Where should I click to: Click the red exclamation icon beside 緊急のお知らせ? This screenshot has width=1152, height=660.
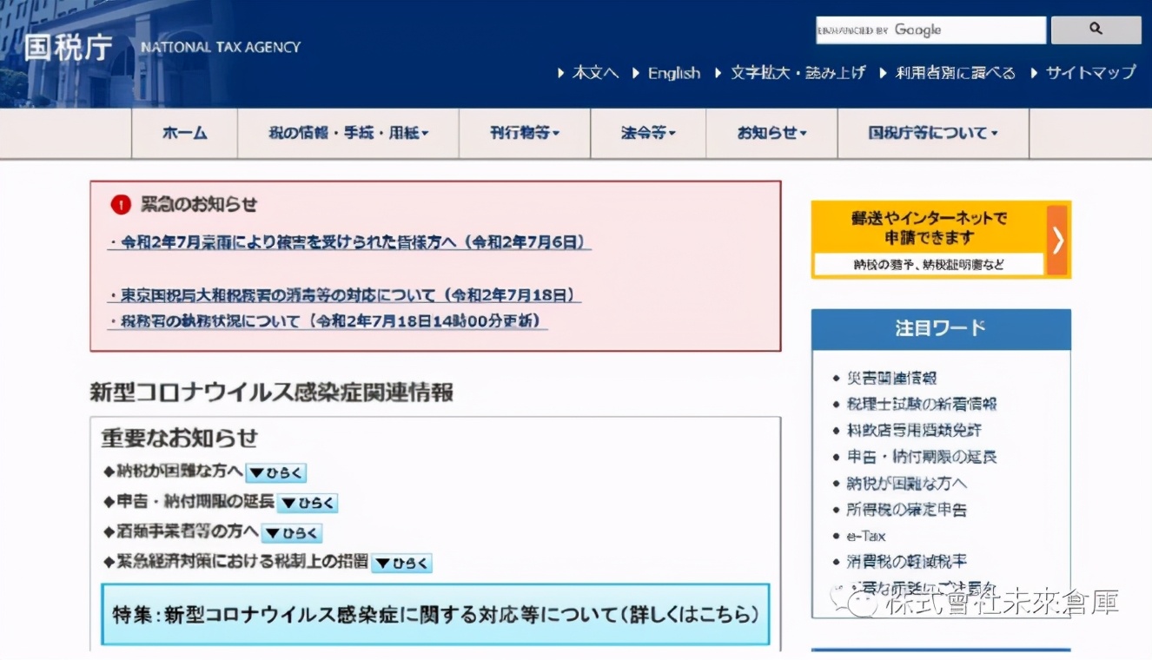coord(121,205)
